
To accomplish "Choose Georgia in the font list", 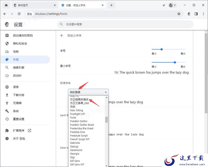I will (75, 153).
